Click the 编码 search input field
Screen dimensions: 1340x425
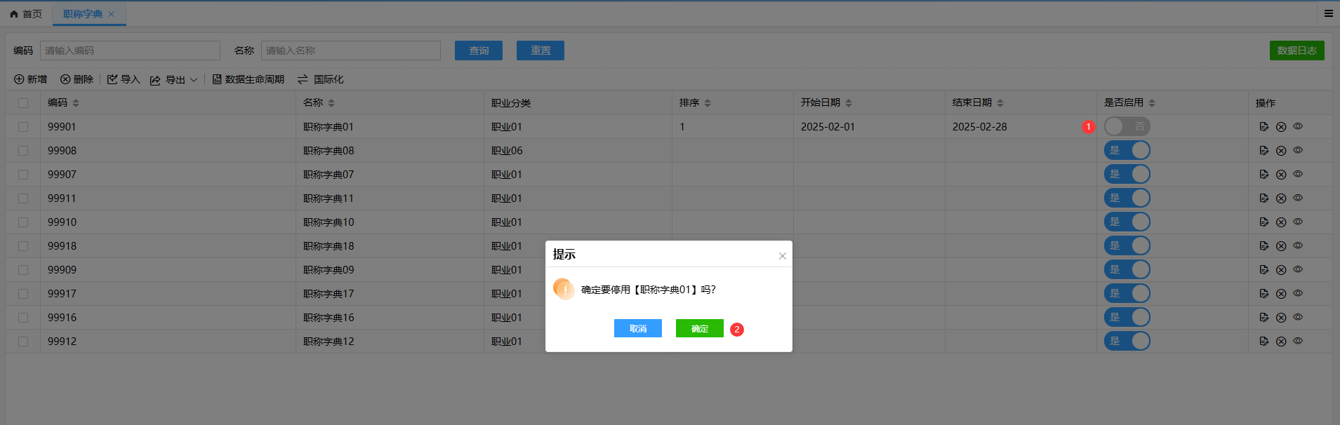tap(130, 50)
